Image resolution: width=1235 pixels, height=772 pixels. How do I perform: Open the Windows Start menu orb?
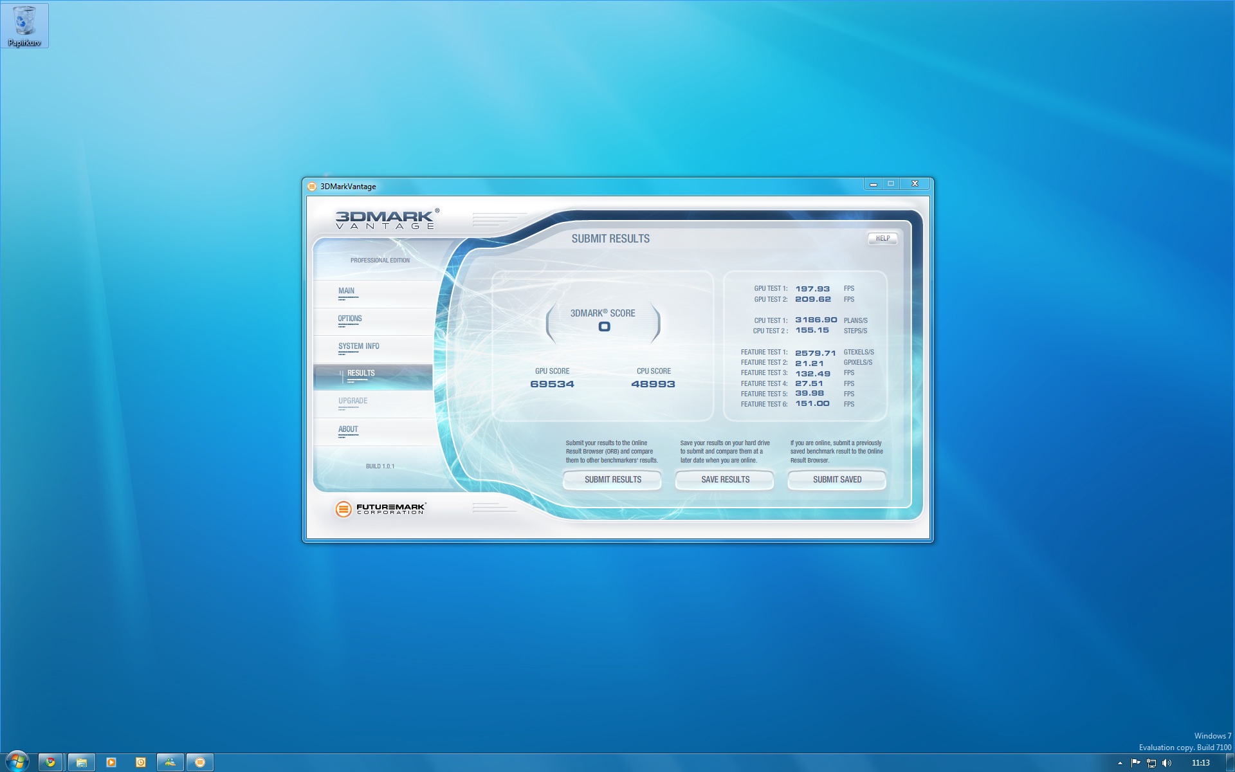point(17,762)
